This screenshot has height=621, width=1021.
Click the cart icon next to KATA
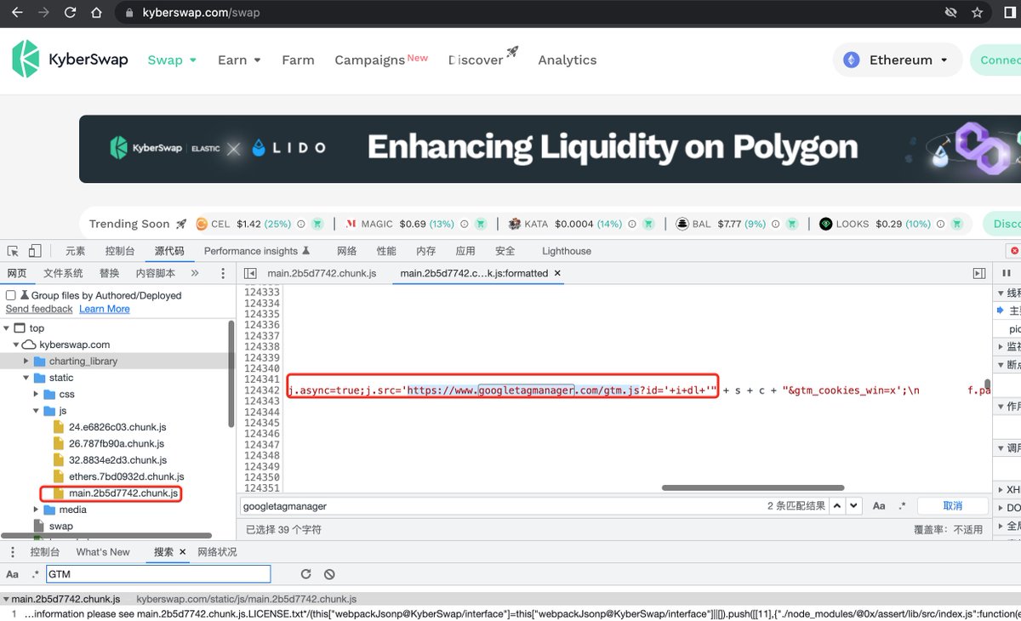648,224
